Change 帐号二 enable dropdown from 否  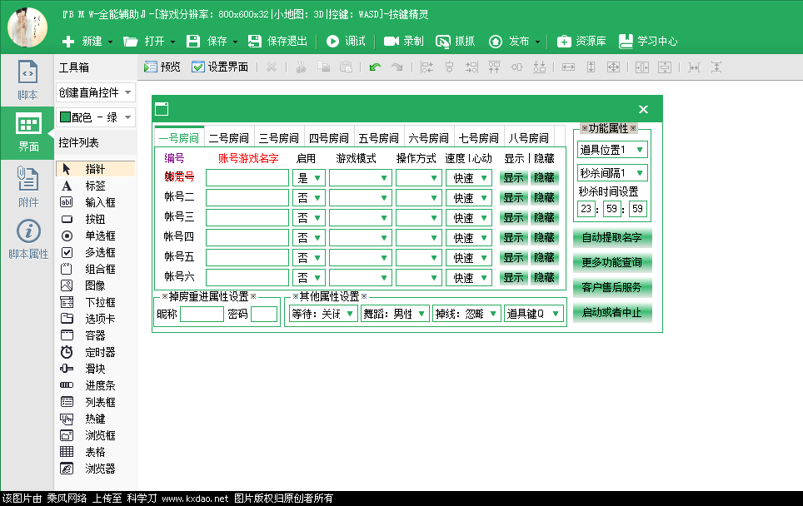tap(308, 197)
